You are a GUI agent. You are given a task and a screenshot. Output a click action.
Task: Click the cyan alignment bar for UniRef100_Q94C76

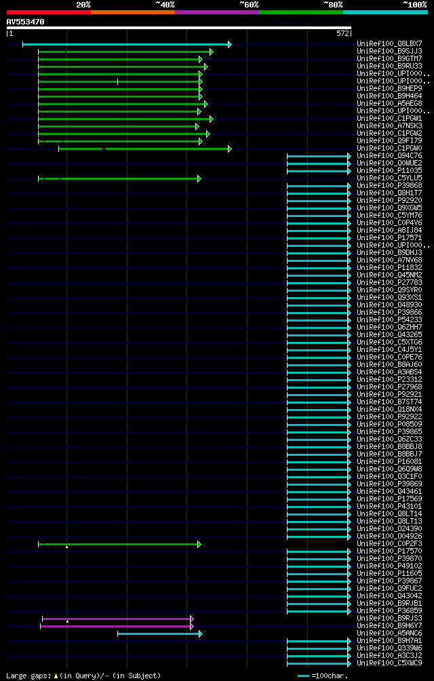pos(319,157)
